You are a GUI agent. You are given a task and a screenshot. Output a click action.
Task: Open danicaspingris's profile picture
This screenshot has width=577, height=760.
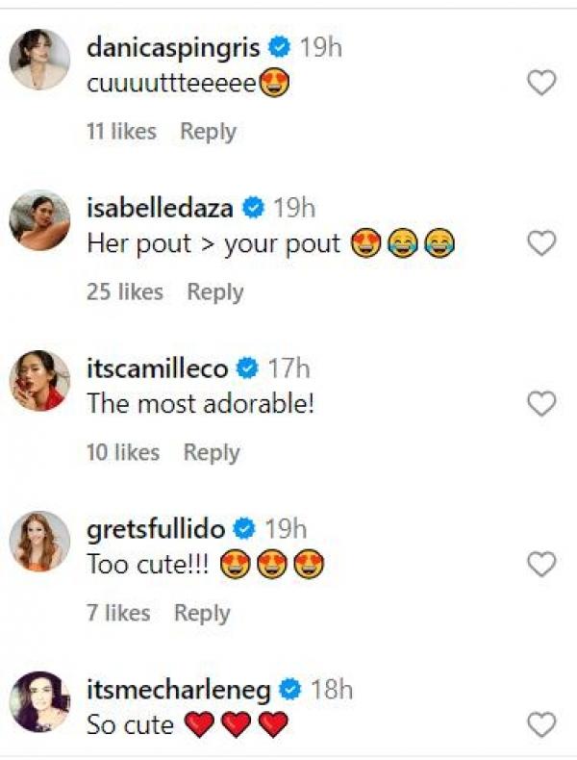pyautogui.click(x=39, y=60)
